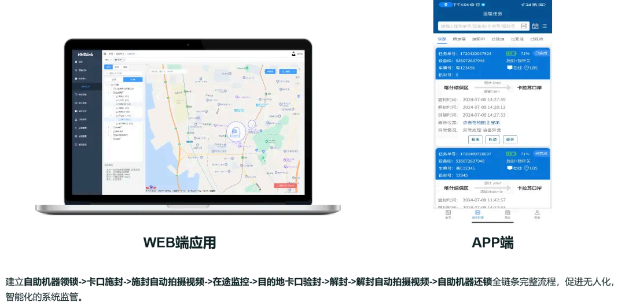625x306 pixels.
Task: Click the Baidu logo at the map bottom left
Action: pyautogui.click(x=152, y=187)
